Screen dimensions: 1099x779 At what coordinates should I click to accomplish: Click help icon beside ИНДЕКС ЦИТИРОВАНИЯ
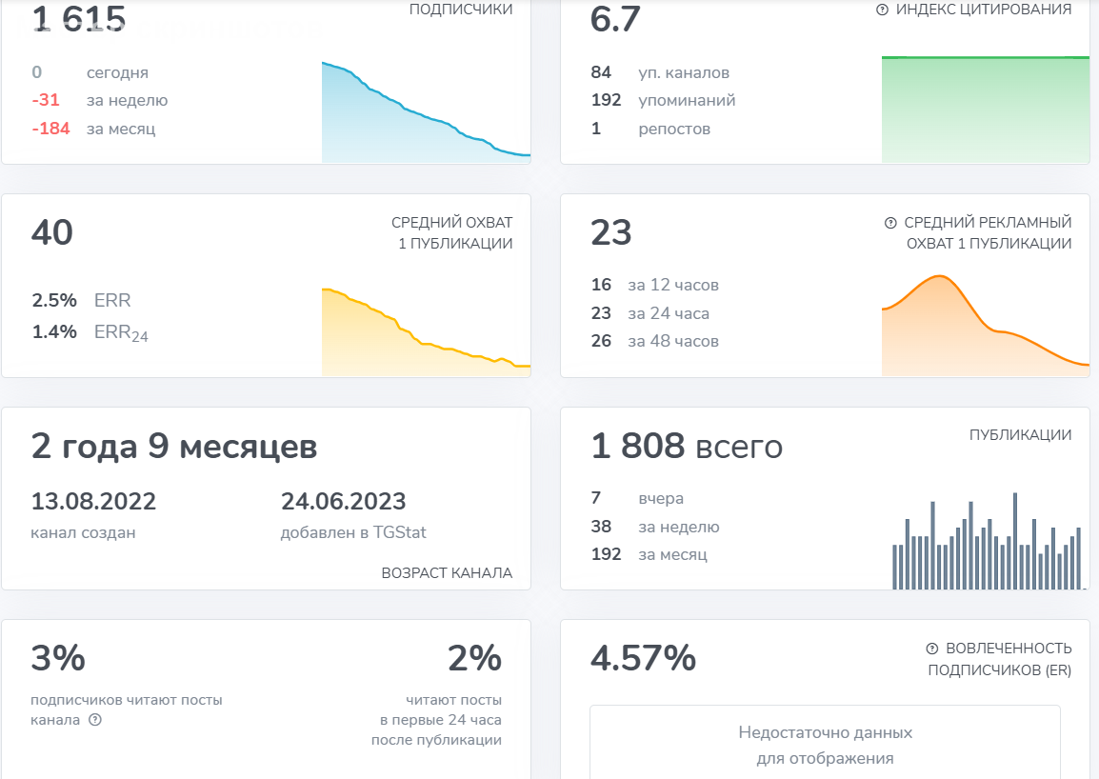tap(883, 10)
